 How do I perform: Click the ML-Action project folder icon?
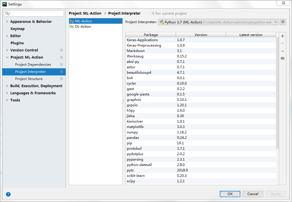point(72,21)
